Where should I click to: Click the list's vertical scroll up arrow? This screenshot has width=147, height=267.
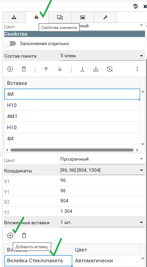click(x=143, y=92)
